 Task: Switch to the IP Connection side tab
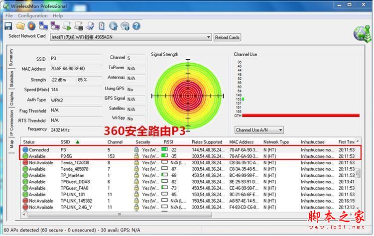(x=11, y=123)
